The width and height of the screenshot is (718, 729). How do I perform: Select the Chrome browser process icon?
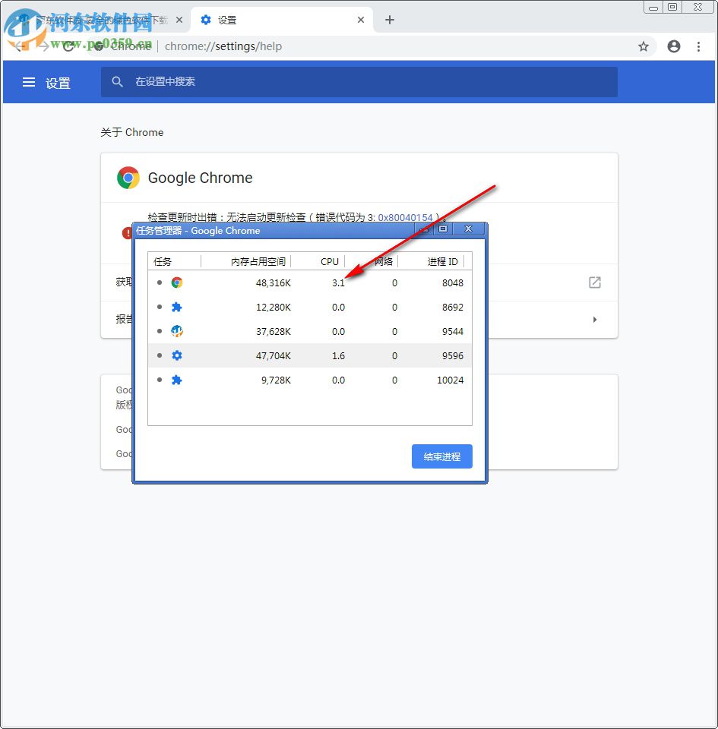pyautogui.click(x=177, y=282)
